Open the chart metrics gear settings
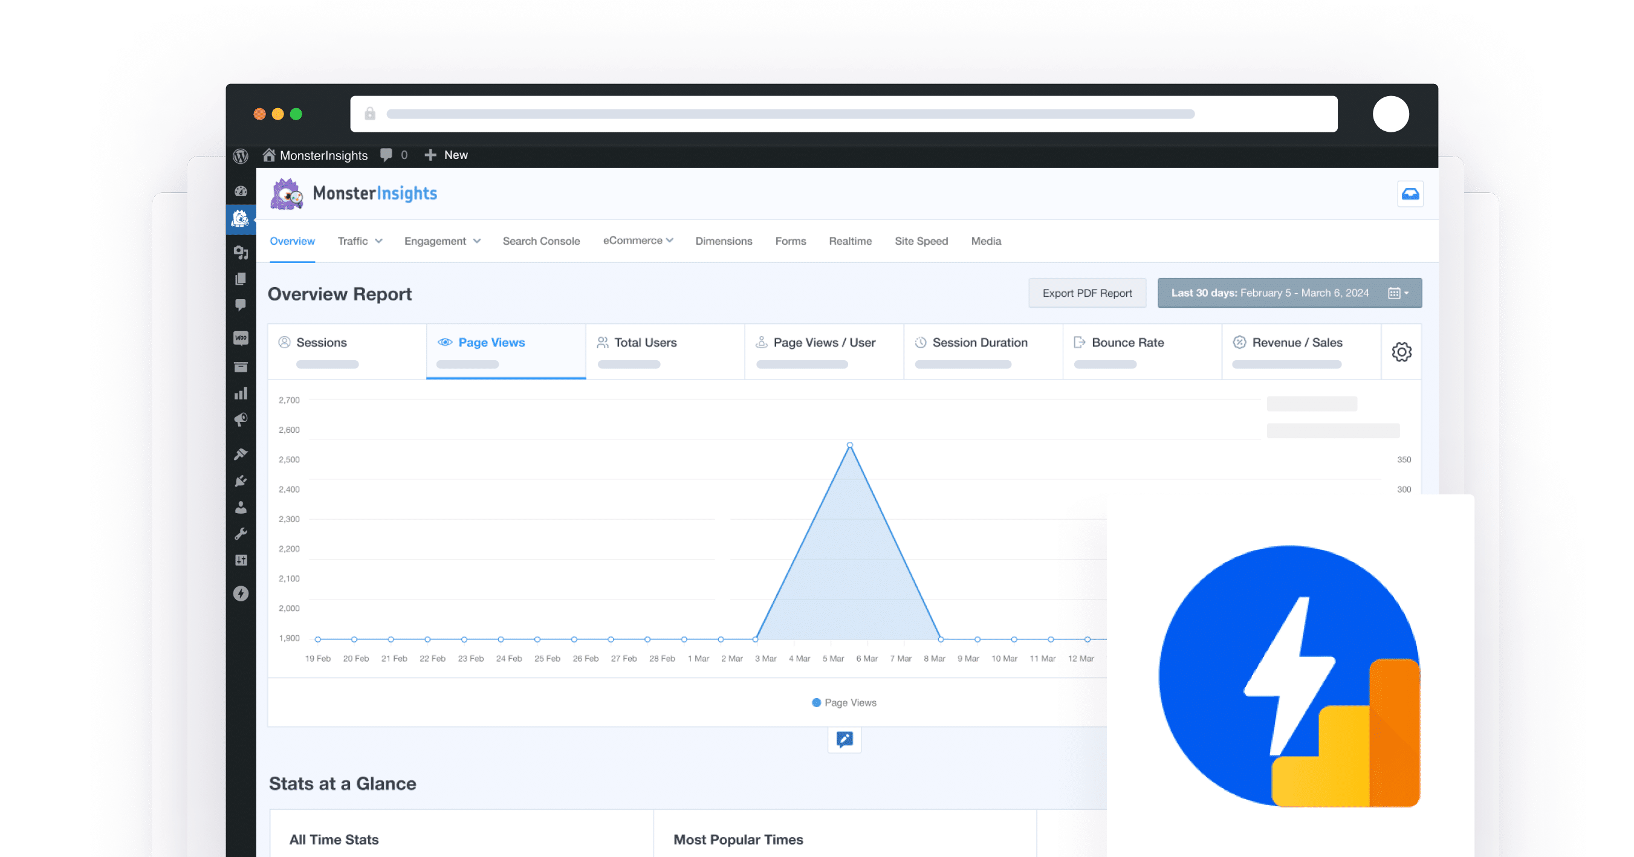The width and height of the screenshot is (1634, 857). point(1402,352)
